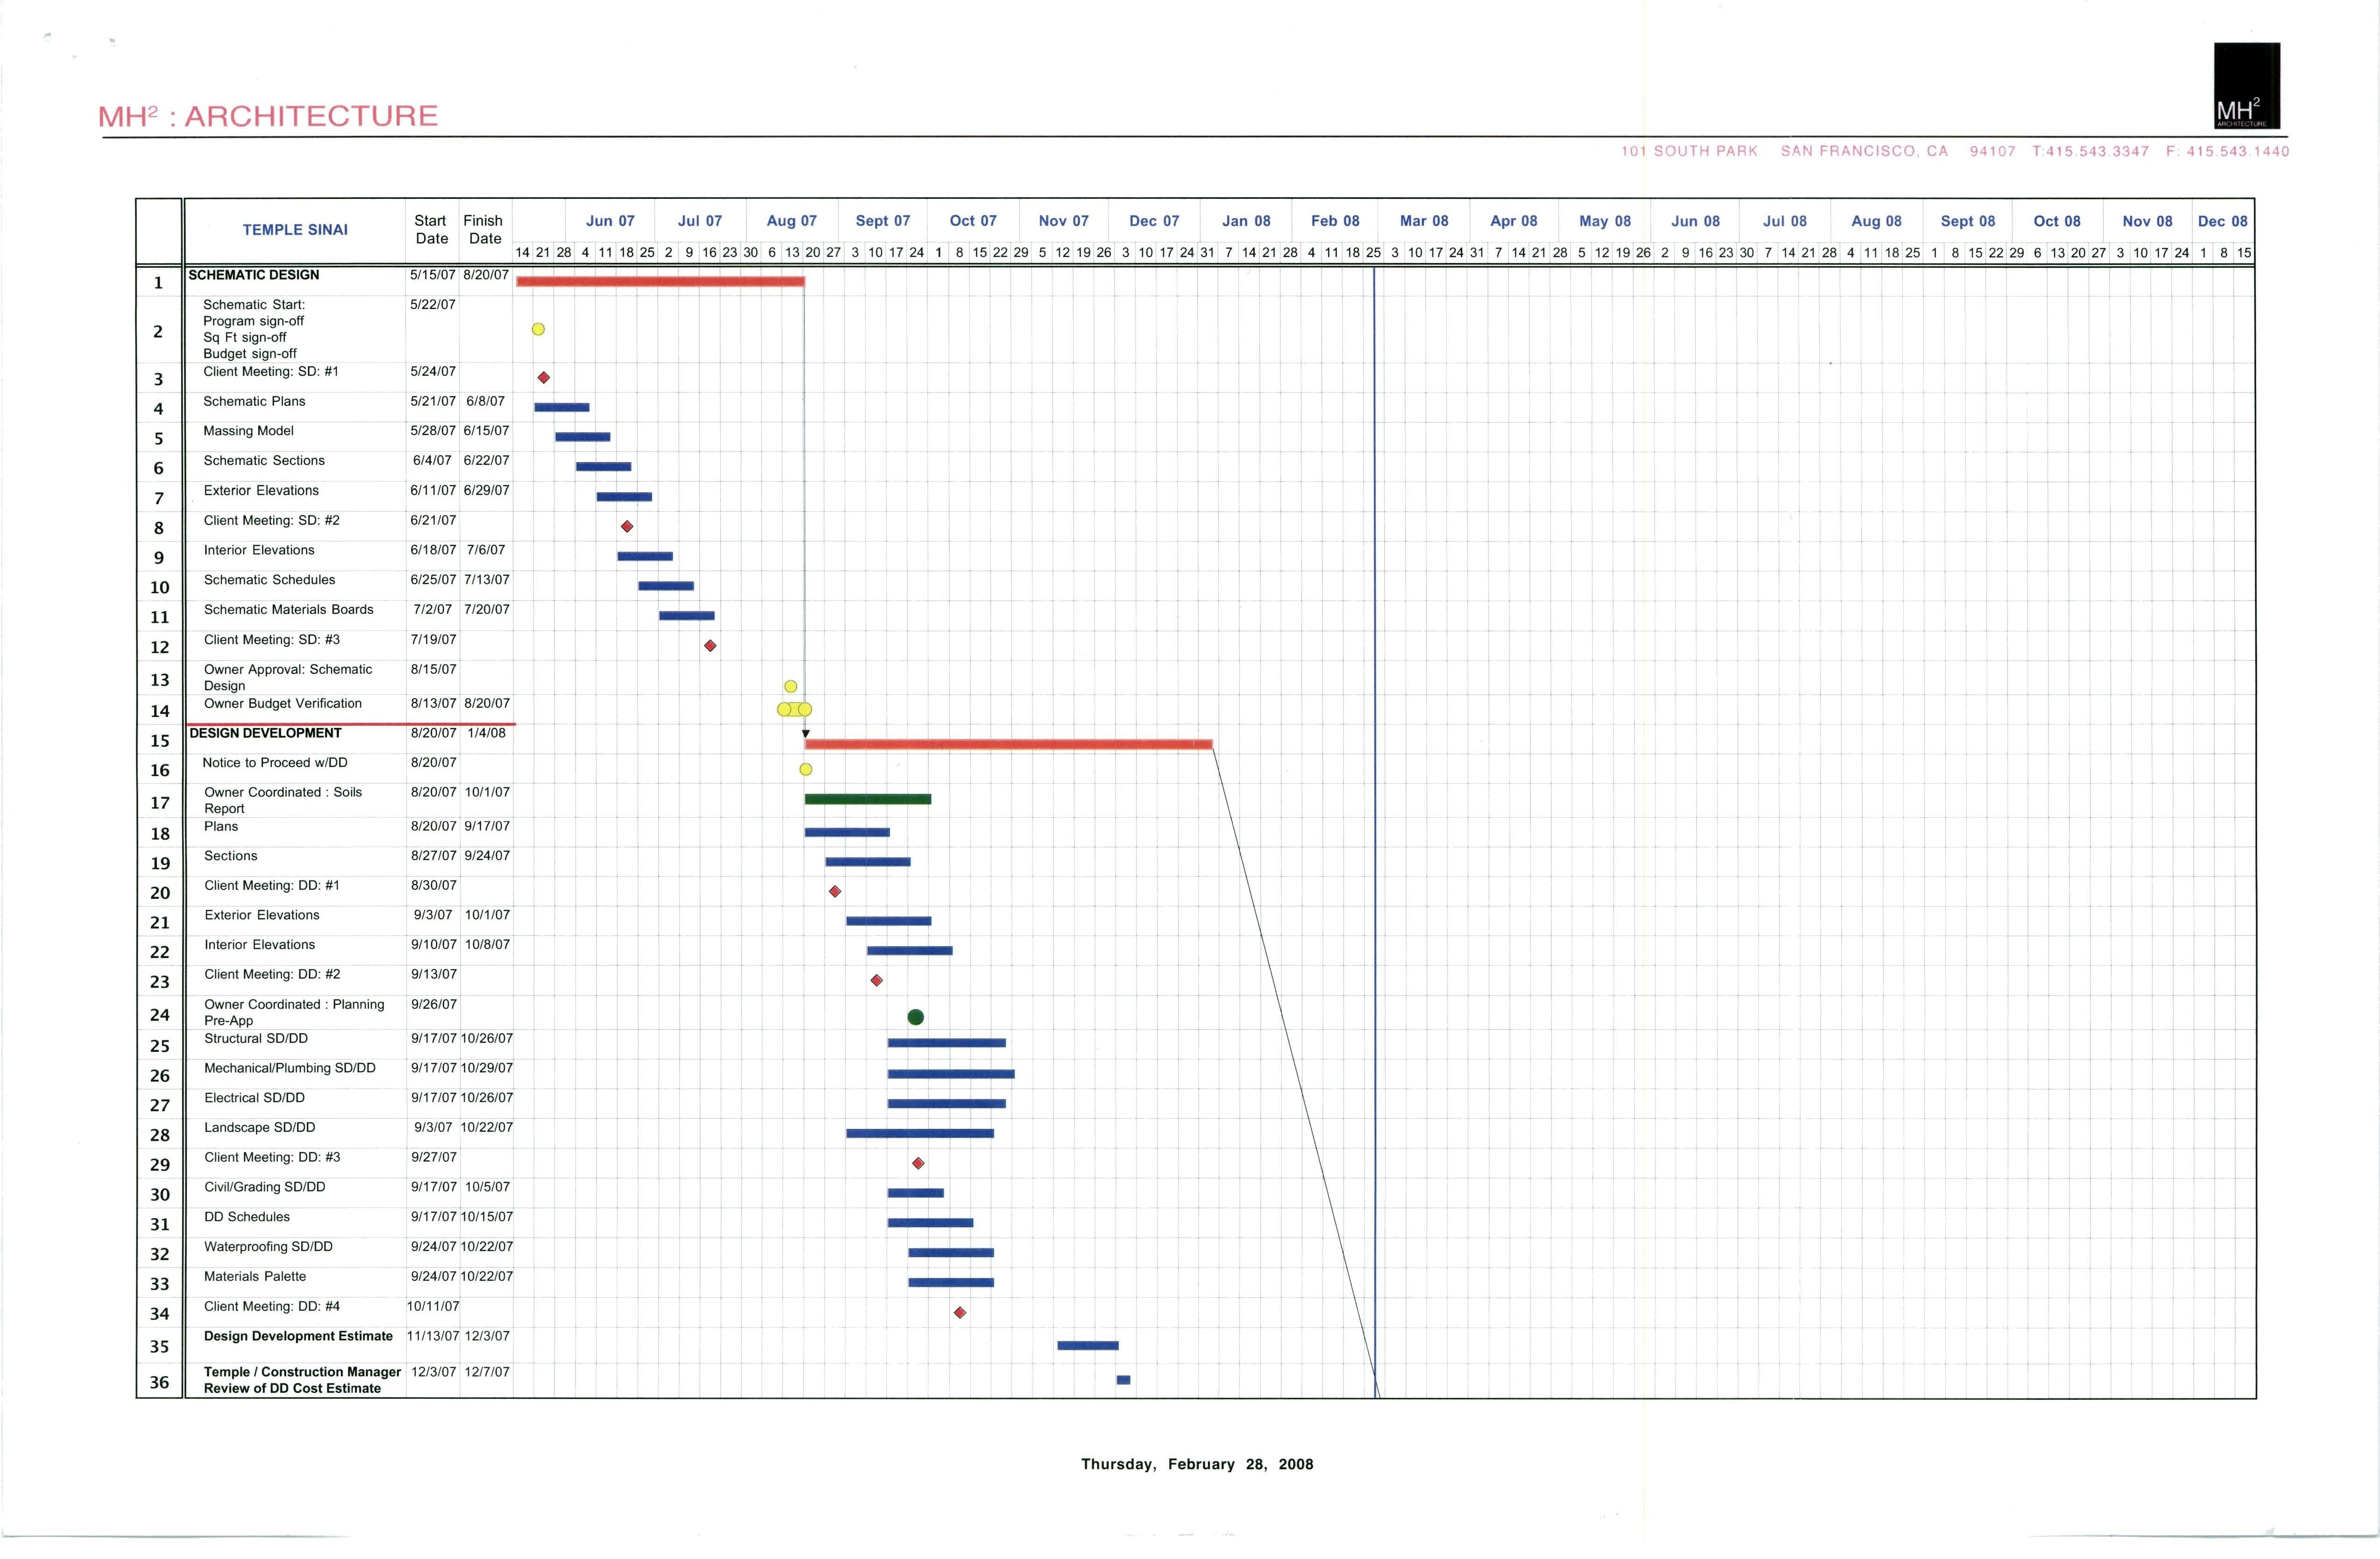Click the DD Cost Estimate review bar
This screenshot has width=2380, height=1559.
point(1124,1380)
